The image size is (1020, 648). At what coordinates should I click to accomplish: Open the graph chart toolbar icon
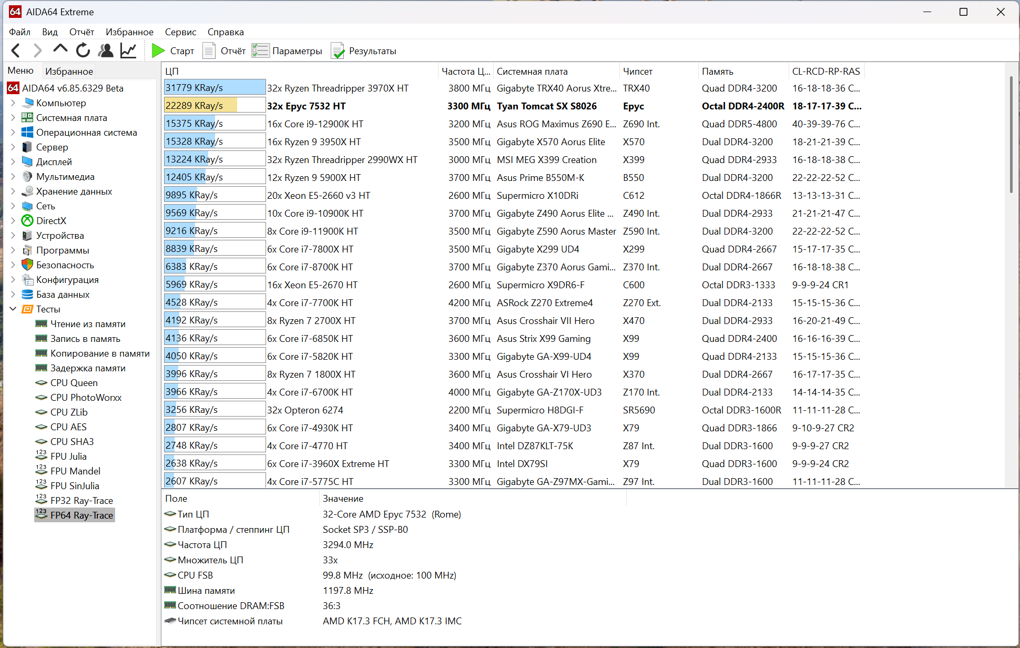(x=128, y=51)
